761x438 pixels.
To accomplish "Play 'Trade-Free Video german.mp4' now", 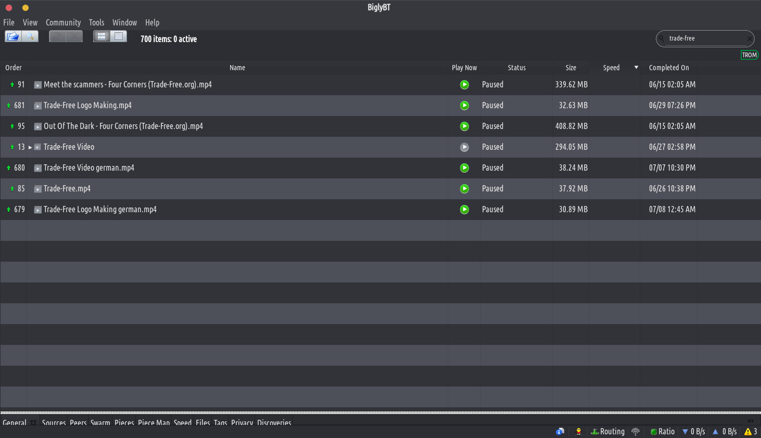I will point(464,168).
